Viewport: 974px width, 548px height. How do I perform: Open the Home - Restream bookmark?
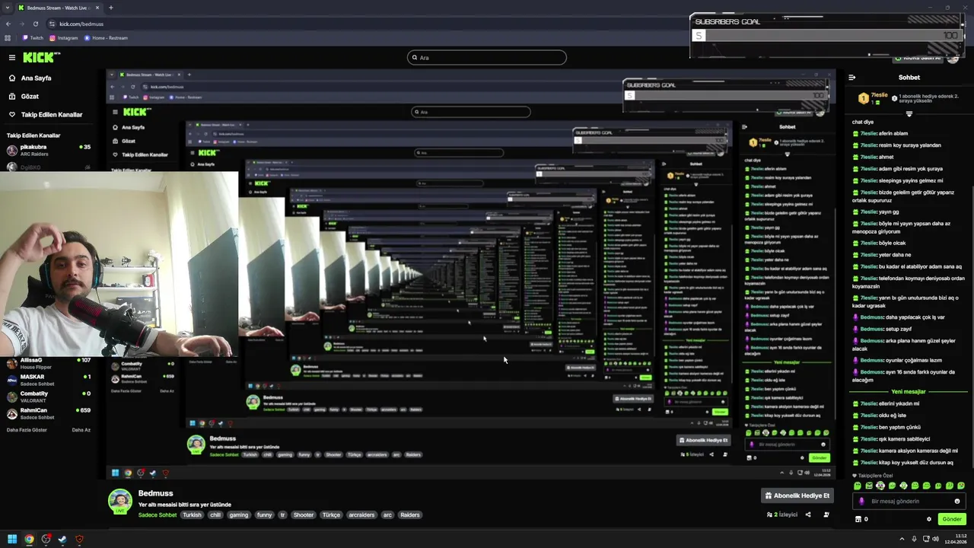click(x=106, y=37)
